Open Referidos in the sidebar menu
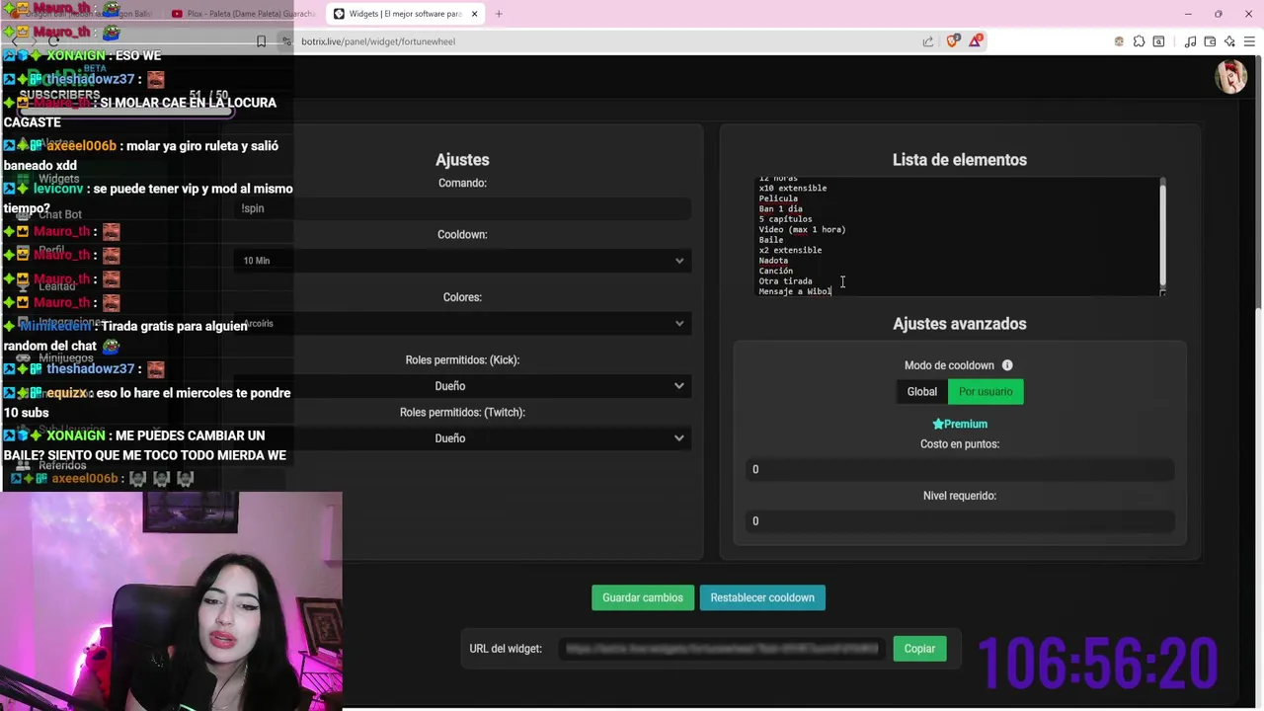The width and height of the screenshot is (1264, 711). pos(62,465)
